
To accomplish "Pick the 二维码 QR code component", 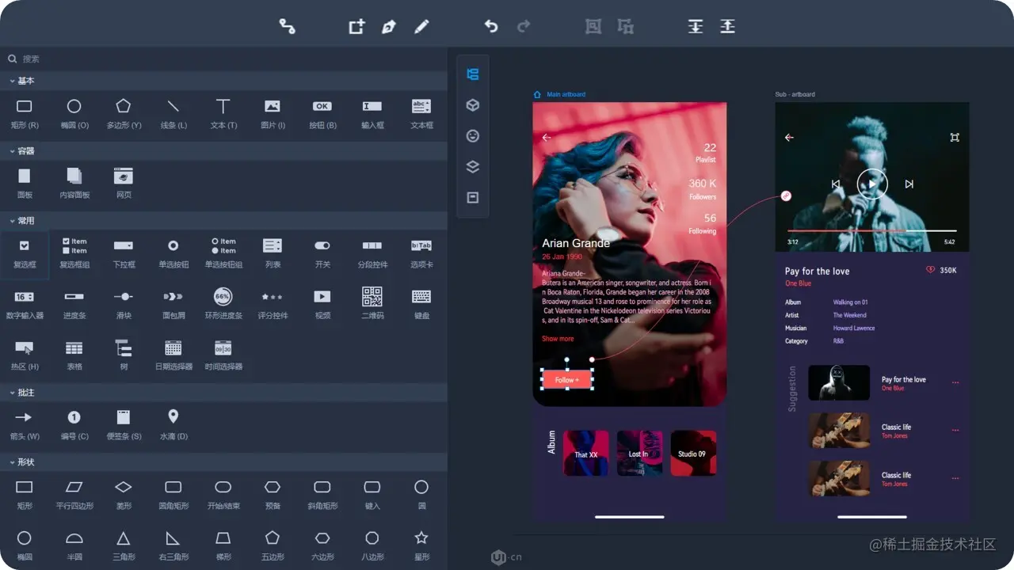I will 372,303.
